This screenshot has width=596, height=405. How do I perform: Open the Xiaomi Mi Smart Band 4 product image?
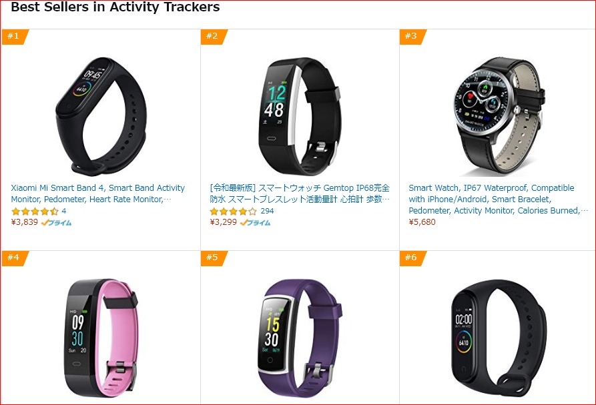tap(101, 116)
